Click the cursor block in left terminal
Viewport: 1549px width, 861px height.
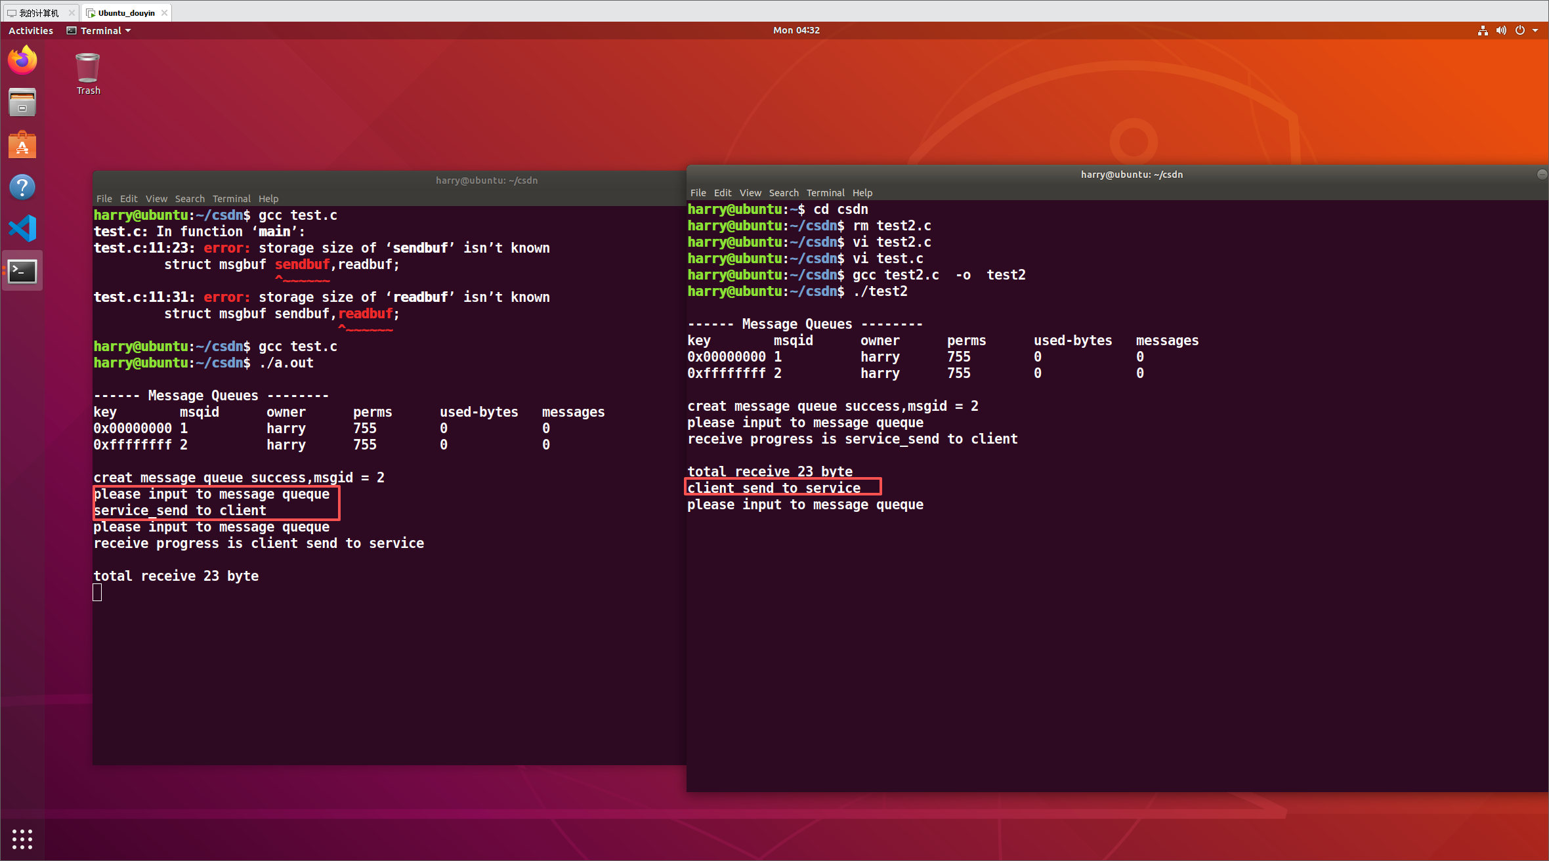pos(97,593)
